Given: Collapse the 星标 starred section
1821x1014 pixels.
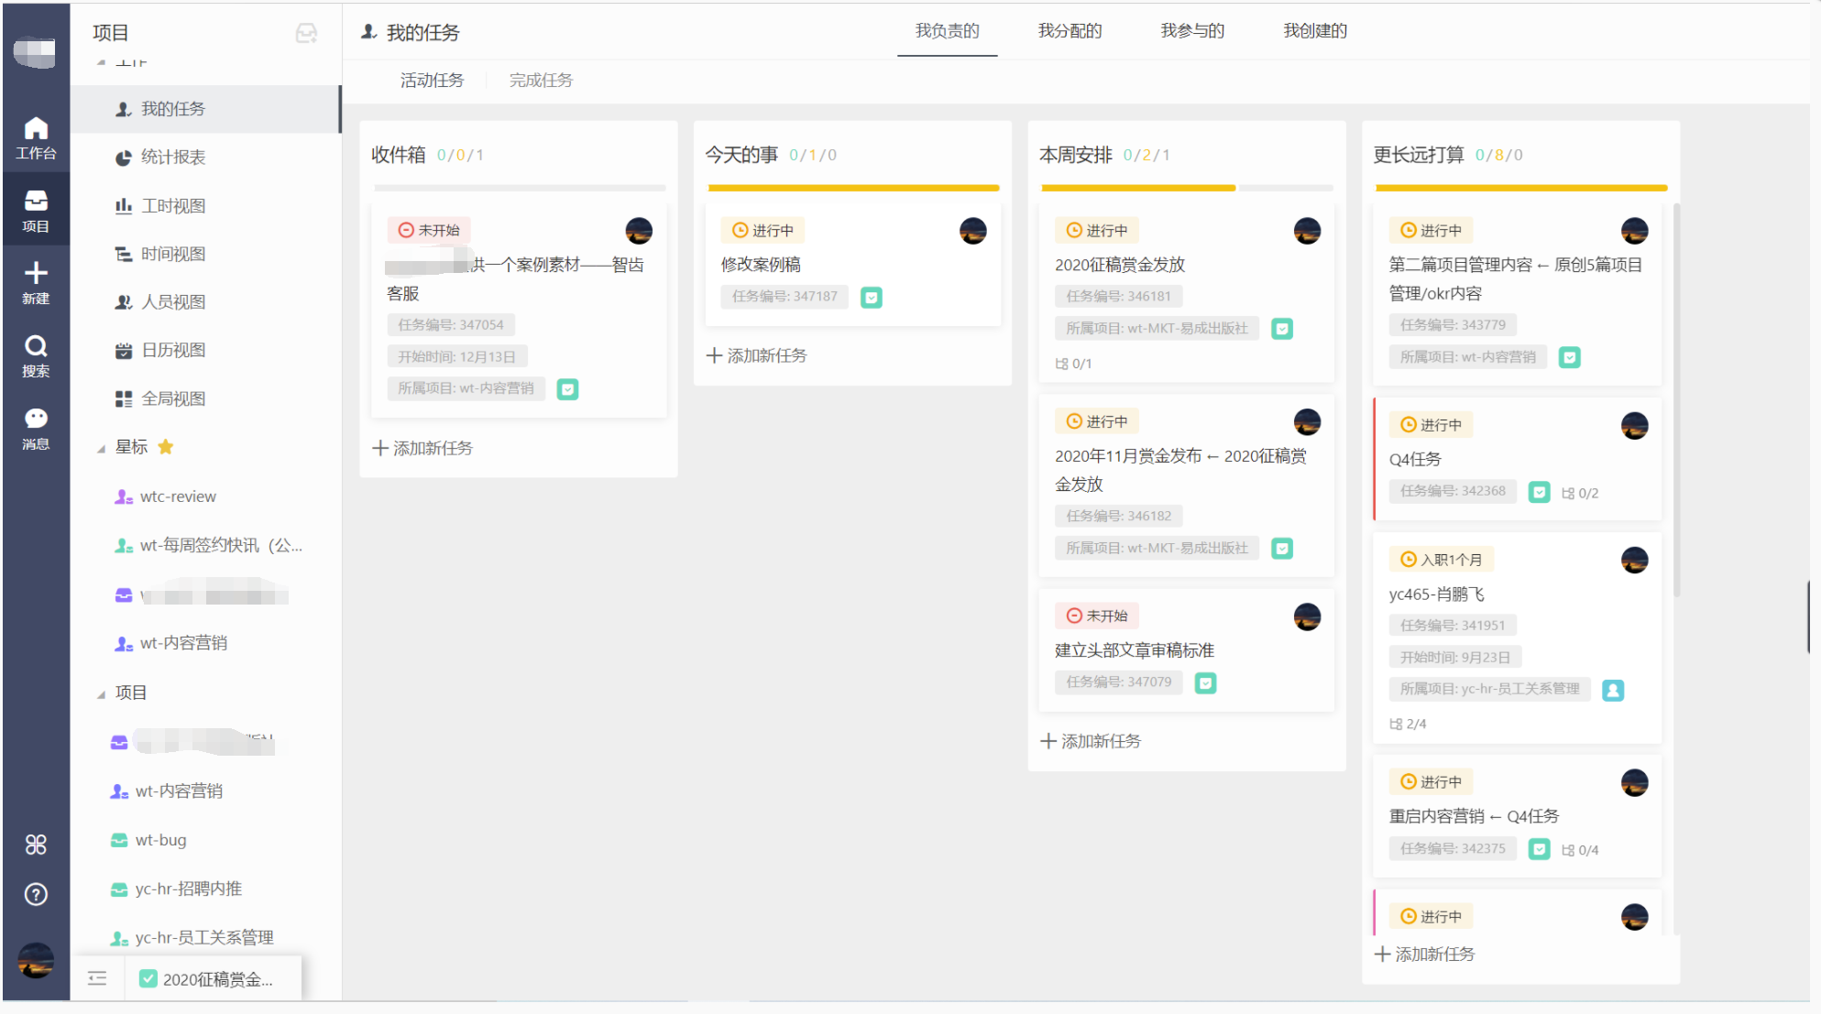Looking at the screenshot, I should pos(101,449).
